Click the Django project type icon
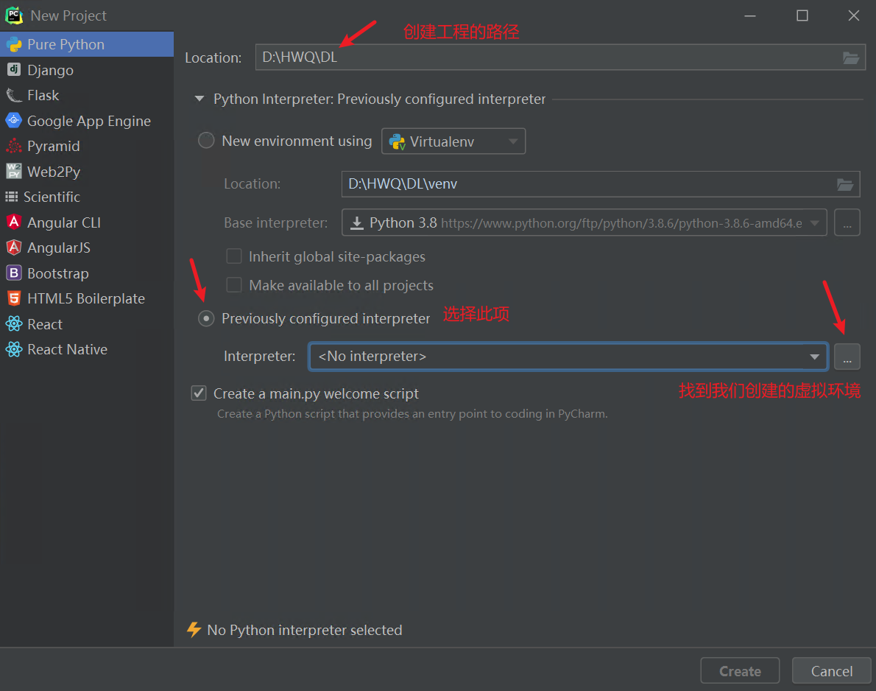Viewport: 876px width, 691px height. [13, 70]
